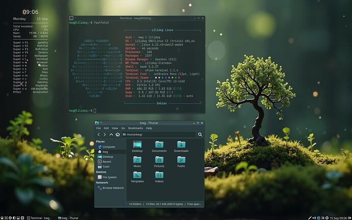
Task: Switch to the Terminal taskbar button
Action: pos(39,218)
